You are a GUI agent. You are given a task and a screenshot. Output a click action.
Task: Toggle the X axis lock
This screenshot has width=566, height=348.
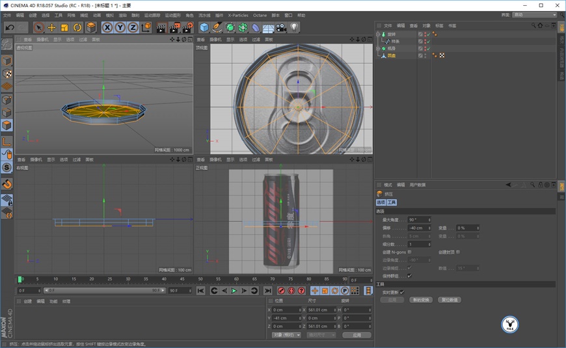pos(107,27)
